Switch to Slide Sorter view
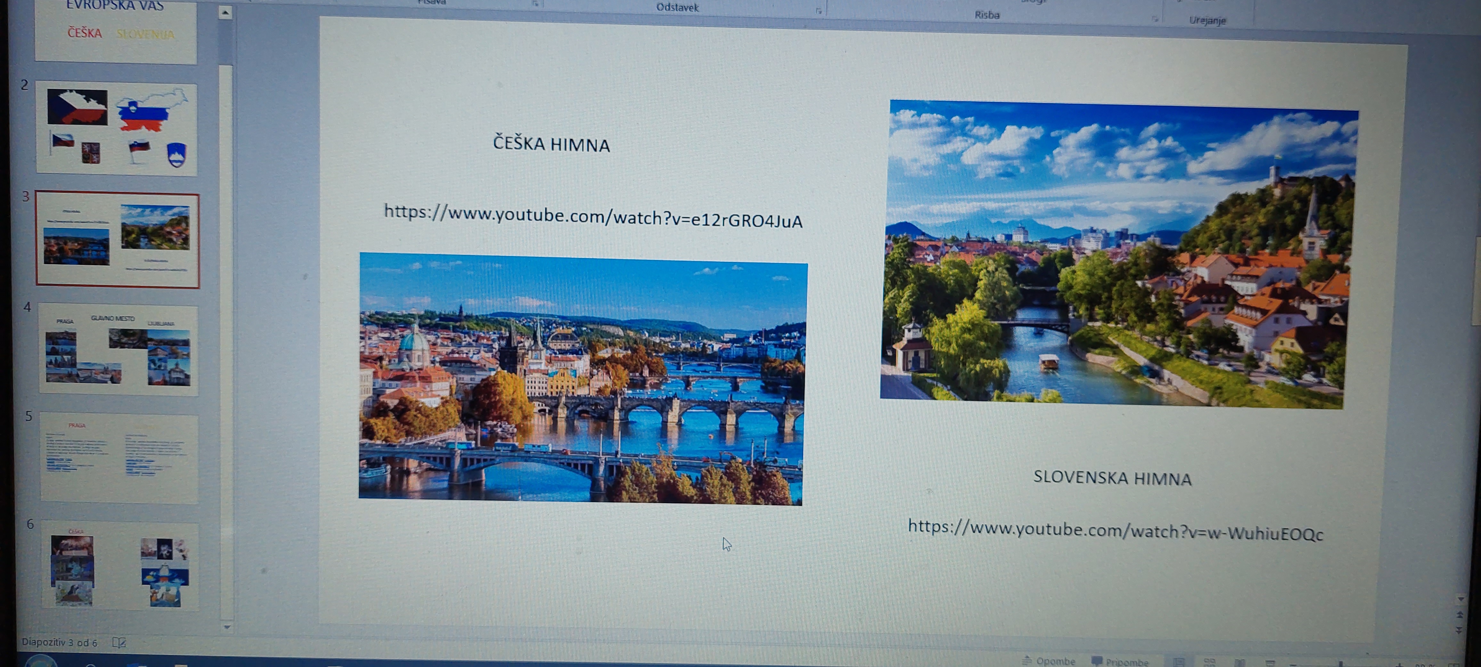The height and width of the screenshot is (667, 1481). tap(1210, 663)
